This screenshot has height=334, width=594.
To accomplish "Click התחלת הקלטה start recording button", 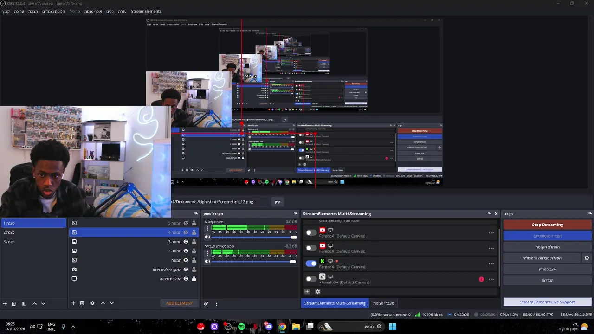I will [548, 247].
